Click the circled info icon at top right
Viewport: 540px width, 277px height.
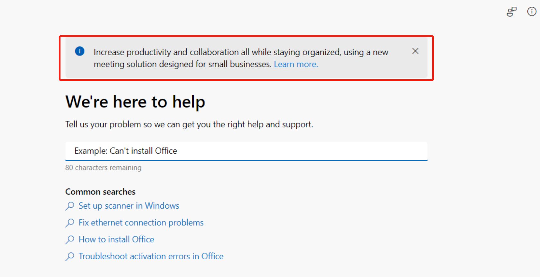point(532,12)
